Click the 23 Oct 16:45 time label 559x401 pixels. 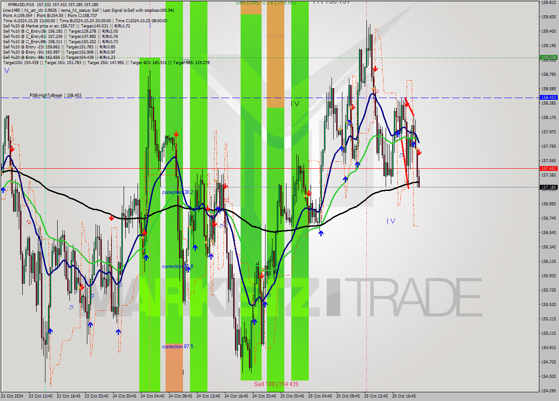click(69, 396)
